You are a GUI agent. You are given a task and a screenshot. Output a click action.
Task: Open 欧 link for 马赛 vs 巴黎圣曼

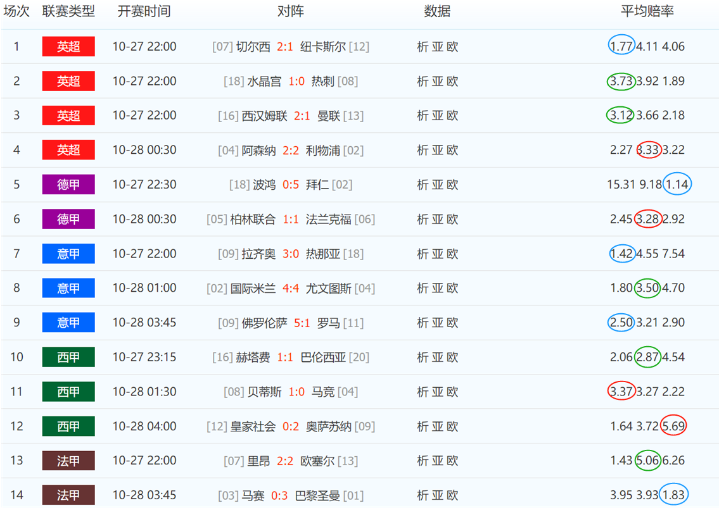click(x=452, y=495)
